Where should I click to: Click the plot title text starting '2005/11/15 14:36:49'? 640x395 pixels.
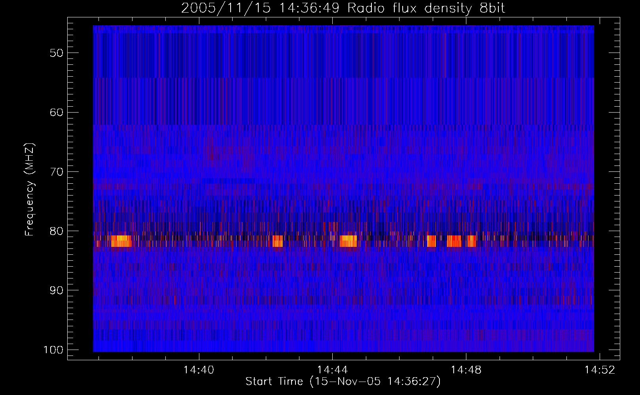343,8
